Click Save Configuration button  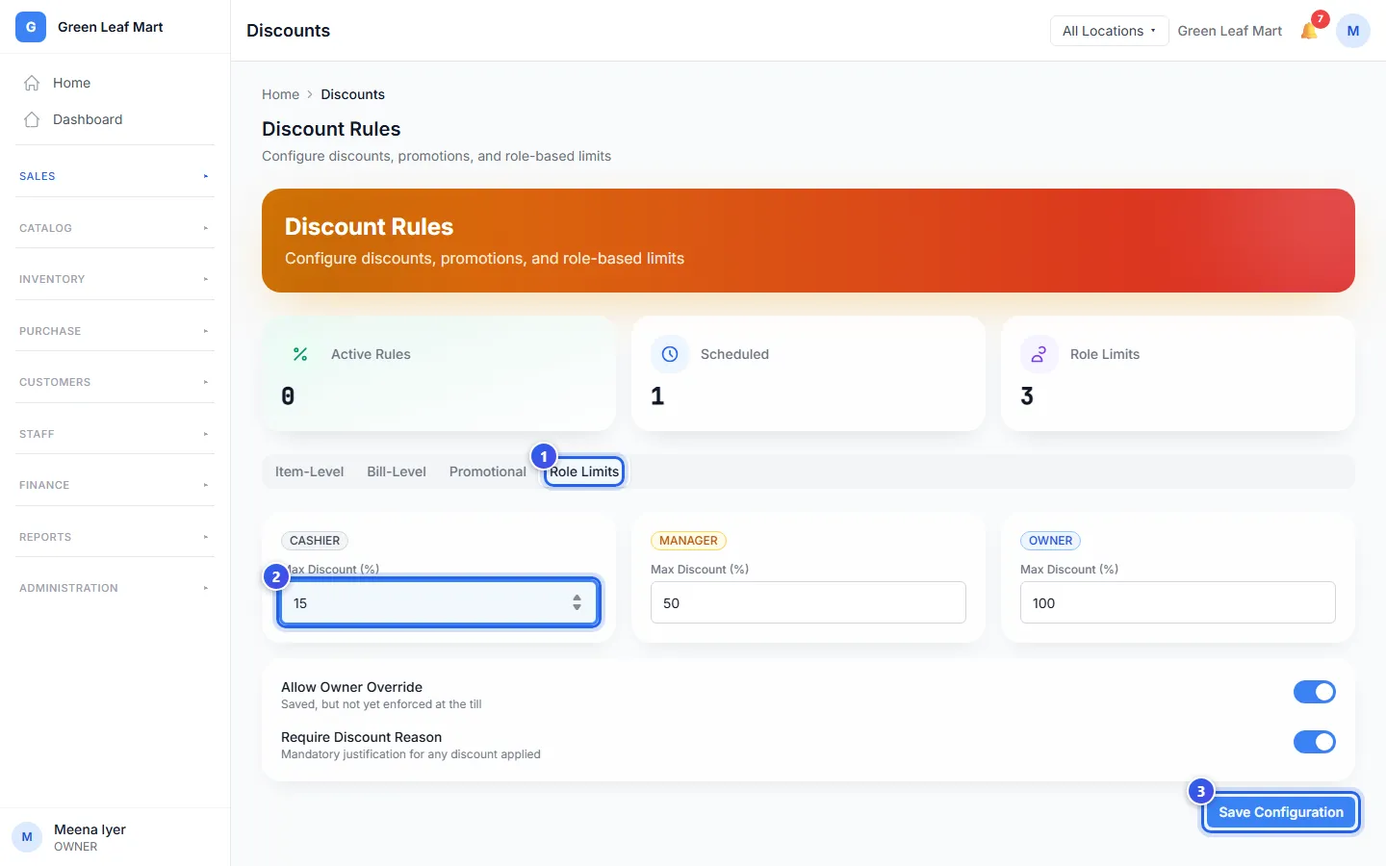1281,812
